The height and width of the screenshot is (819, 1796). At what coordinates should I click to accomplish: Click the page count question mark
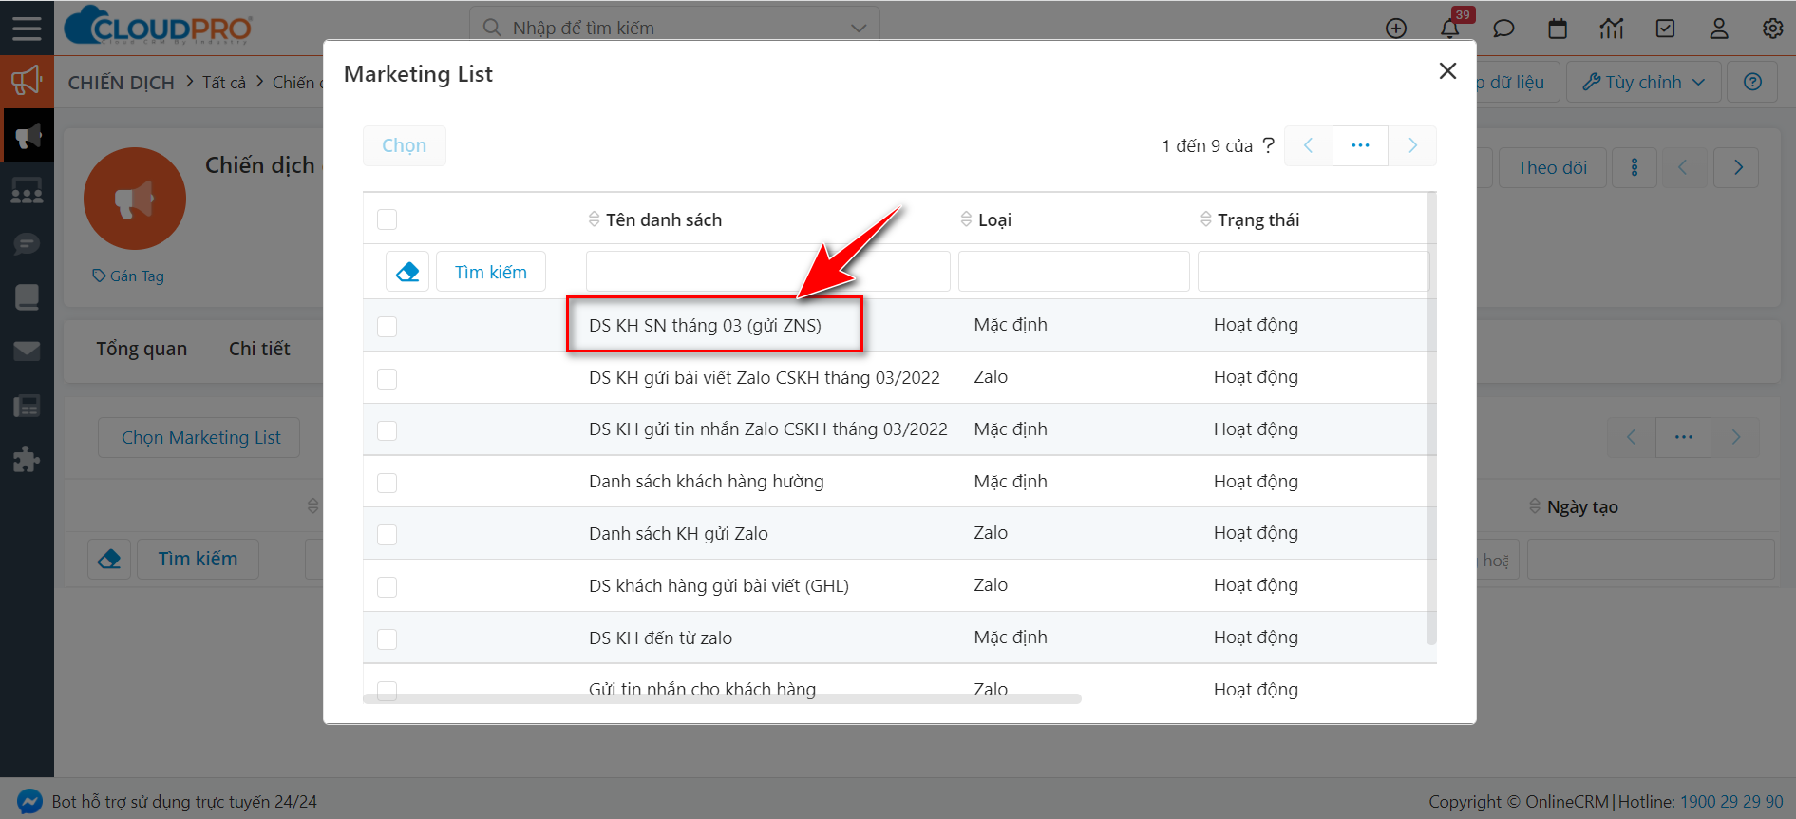(x=1268, y=145)
